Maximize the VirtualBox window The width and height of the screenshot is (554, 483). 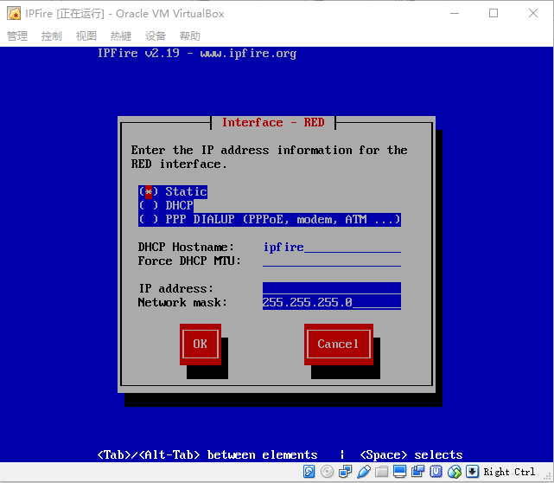click(494, 14)
